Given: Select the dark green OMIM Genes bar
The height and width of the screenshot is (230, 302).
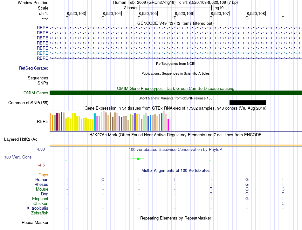Looking at the screenshot, I should (x=175, y=93).
